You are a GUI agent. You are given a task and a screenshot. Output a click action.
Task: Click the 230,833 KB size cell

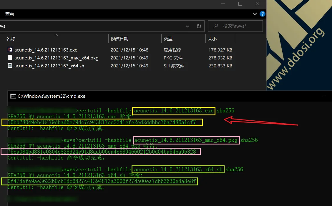click(220, 66)
